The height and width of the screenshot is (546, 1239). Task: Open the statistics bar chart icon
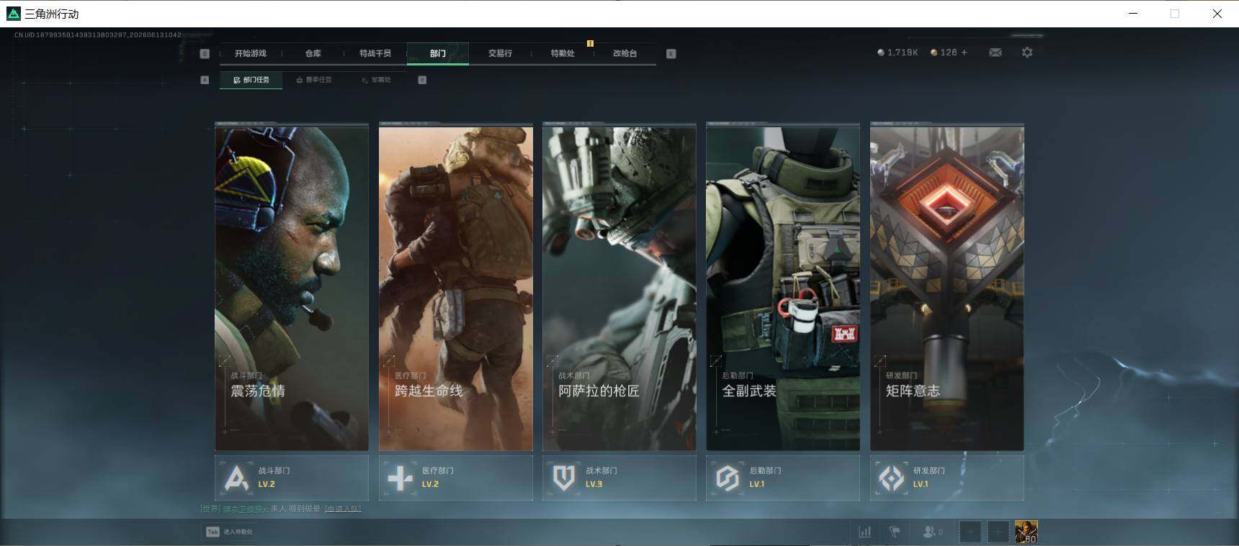[864, 532]
